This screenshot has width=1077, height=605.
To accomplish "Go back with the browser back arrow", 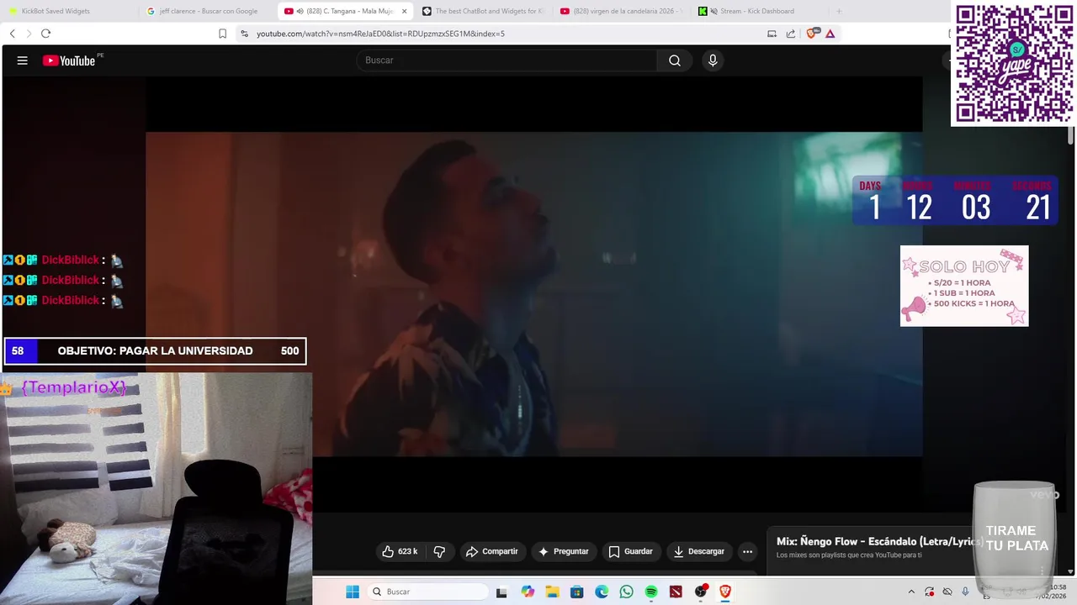I will pos(12,34).
